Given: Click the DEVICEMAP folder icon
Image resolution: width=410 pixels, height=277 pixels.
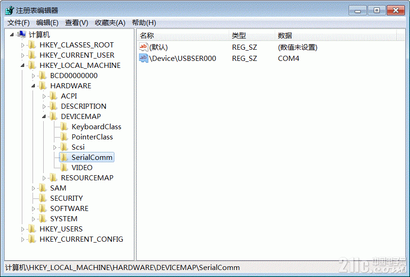Looking at the screenshot, I should pyautogui.click(x=53, y=116).
